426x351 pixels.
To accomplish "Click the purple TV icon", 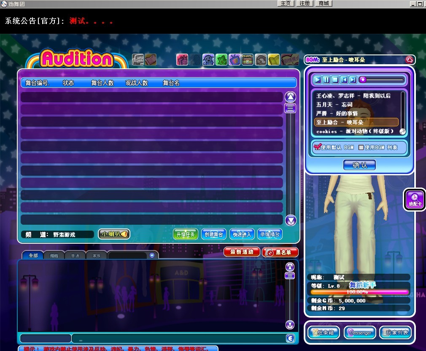I will click(235, 60).
